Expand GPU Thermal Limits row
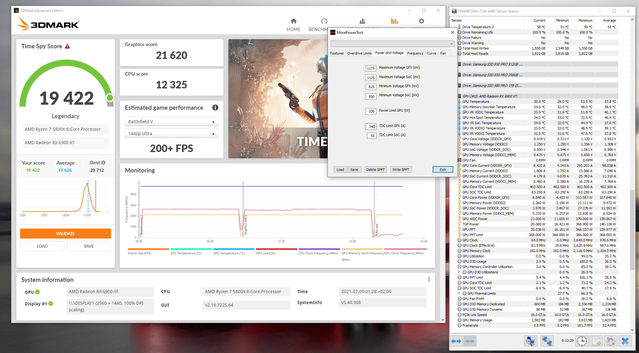The image size is (639, 353). (x=459, y=293)
